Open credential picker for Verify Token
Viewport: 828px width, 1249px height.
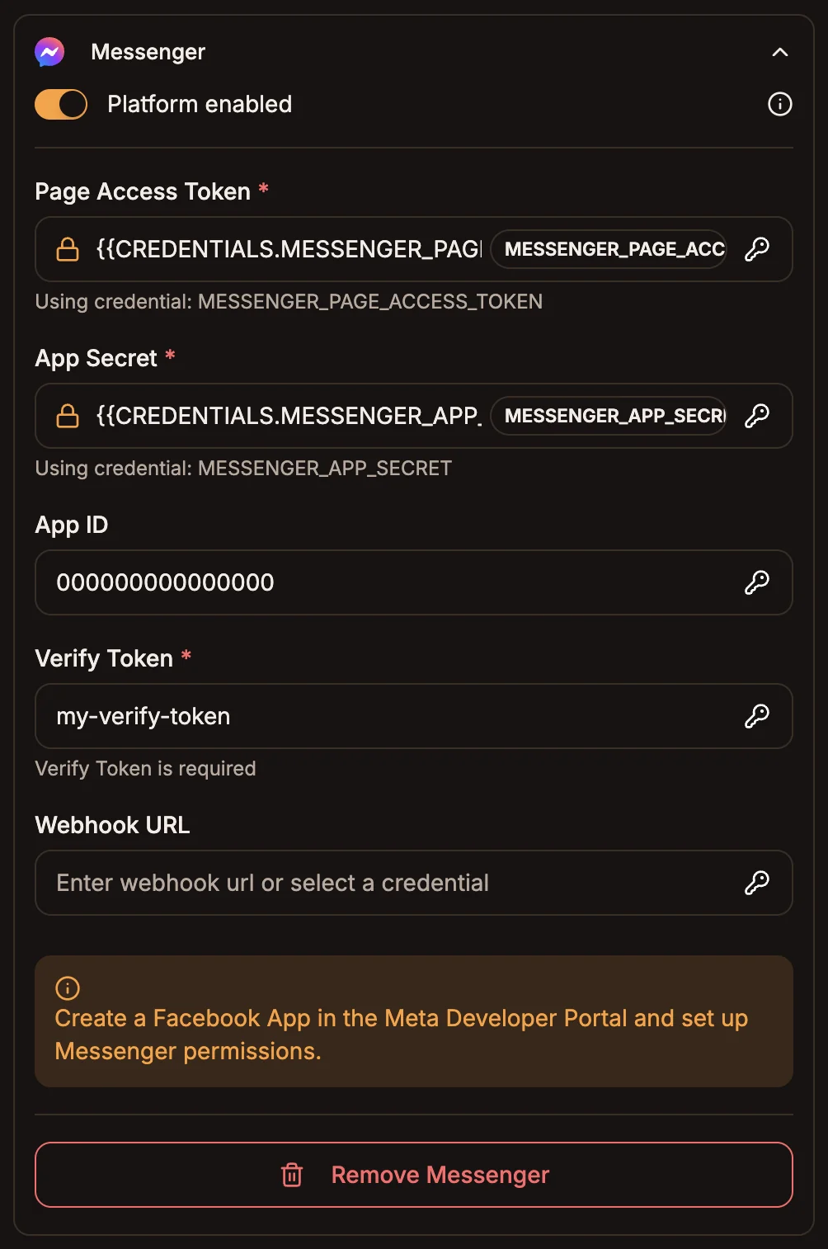pyautogui.click(x=756, y=716)
